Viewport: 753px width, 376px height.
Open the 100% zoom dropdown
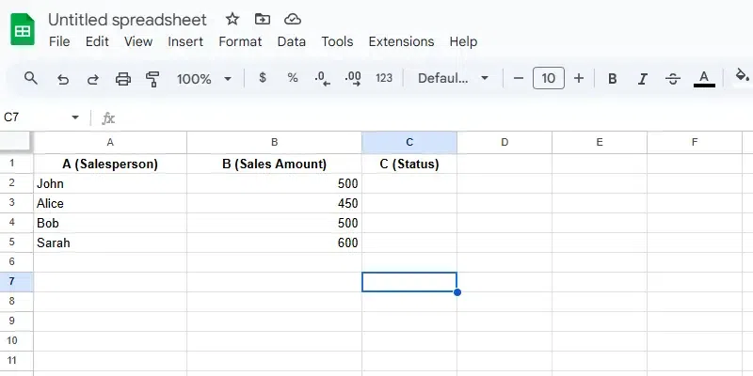point(202,79)
